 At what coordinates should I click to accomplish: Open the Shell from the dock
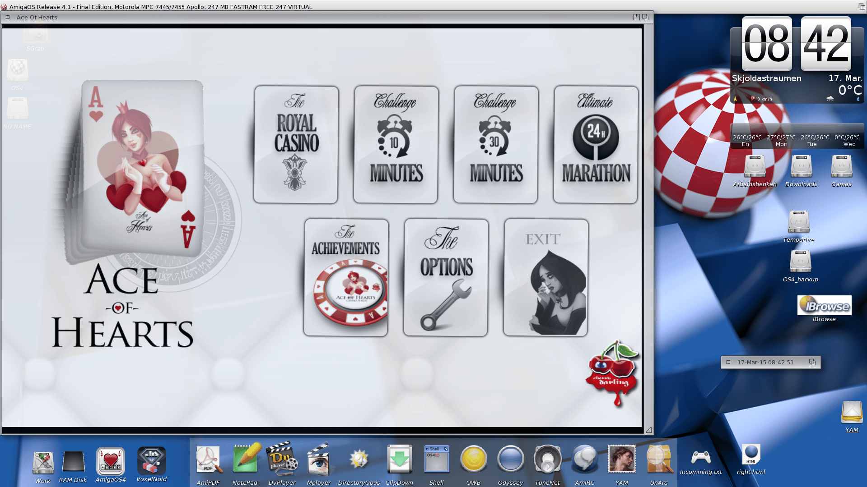point(437,459)
